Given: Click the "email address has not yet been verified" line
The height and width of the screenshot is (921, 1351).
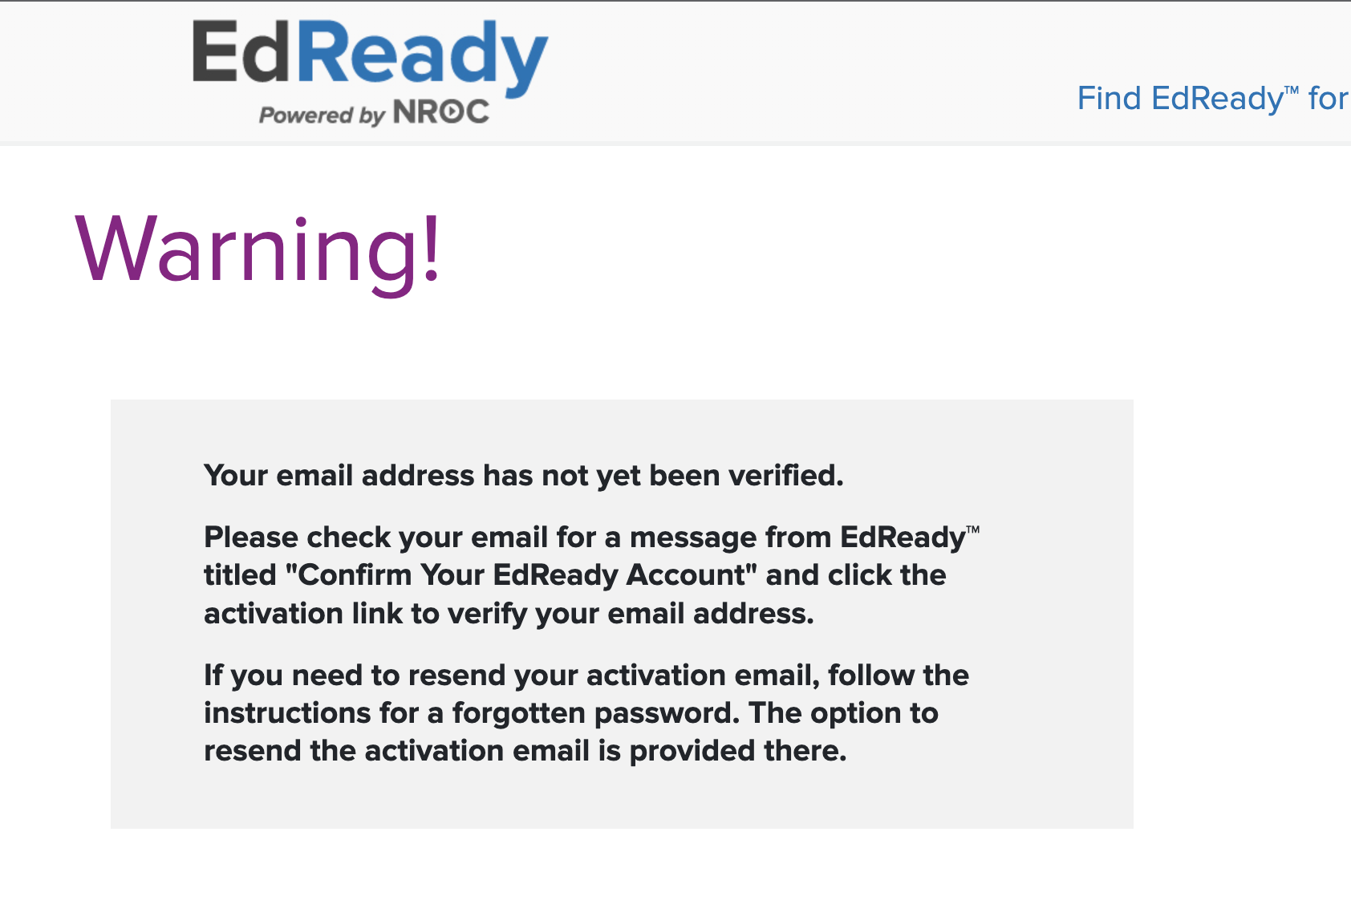Looking at the screenshot, I should [x=524, y=476].
